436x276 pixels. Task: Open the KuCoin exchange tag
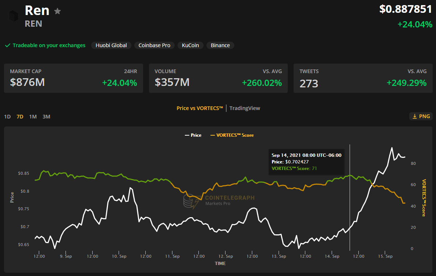(190, 45)
